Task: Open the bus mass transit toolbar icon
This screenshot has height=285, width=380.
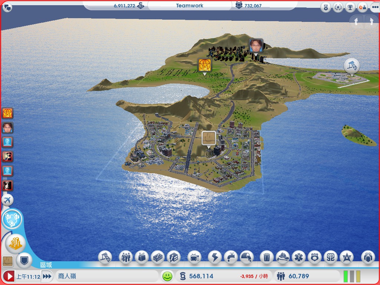Action: (x=194, y=257)
